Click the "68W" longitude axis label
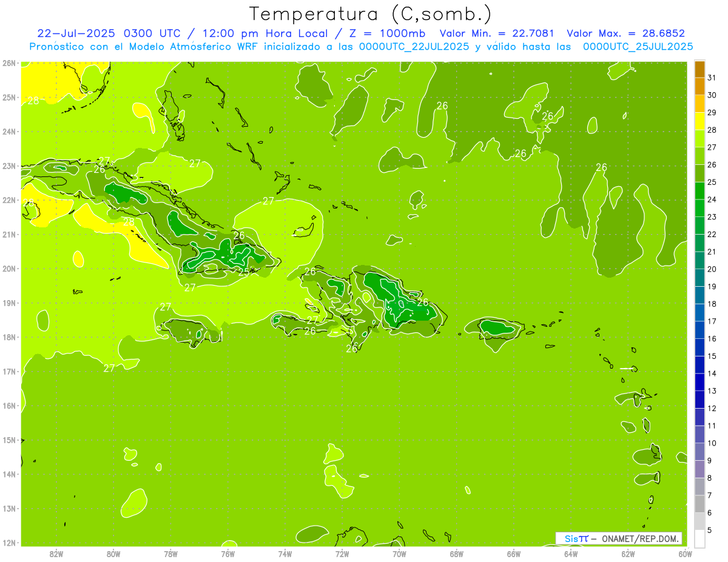This screenshot has height=562, width=728. [457, 554]
